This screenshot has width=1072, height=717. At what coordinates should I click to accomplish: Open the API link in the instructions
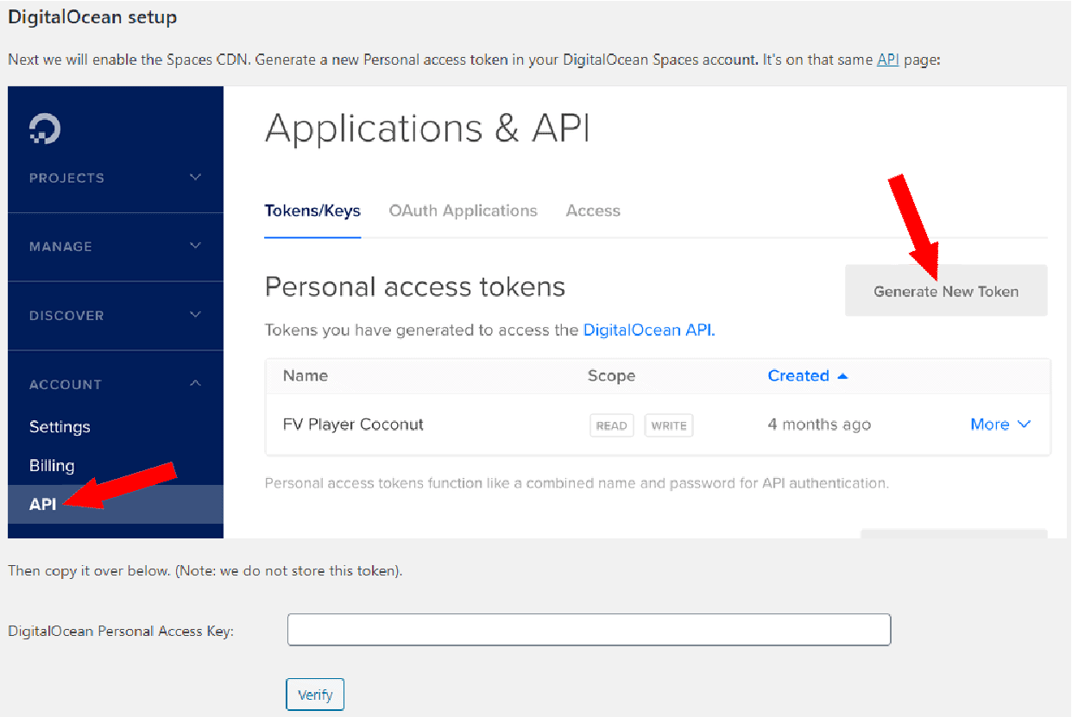(888, 60)
